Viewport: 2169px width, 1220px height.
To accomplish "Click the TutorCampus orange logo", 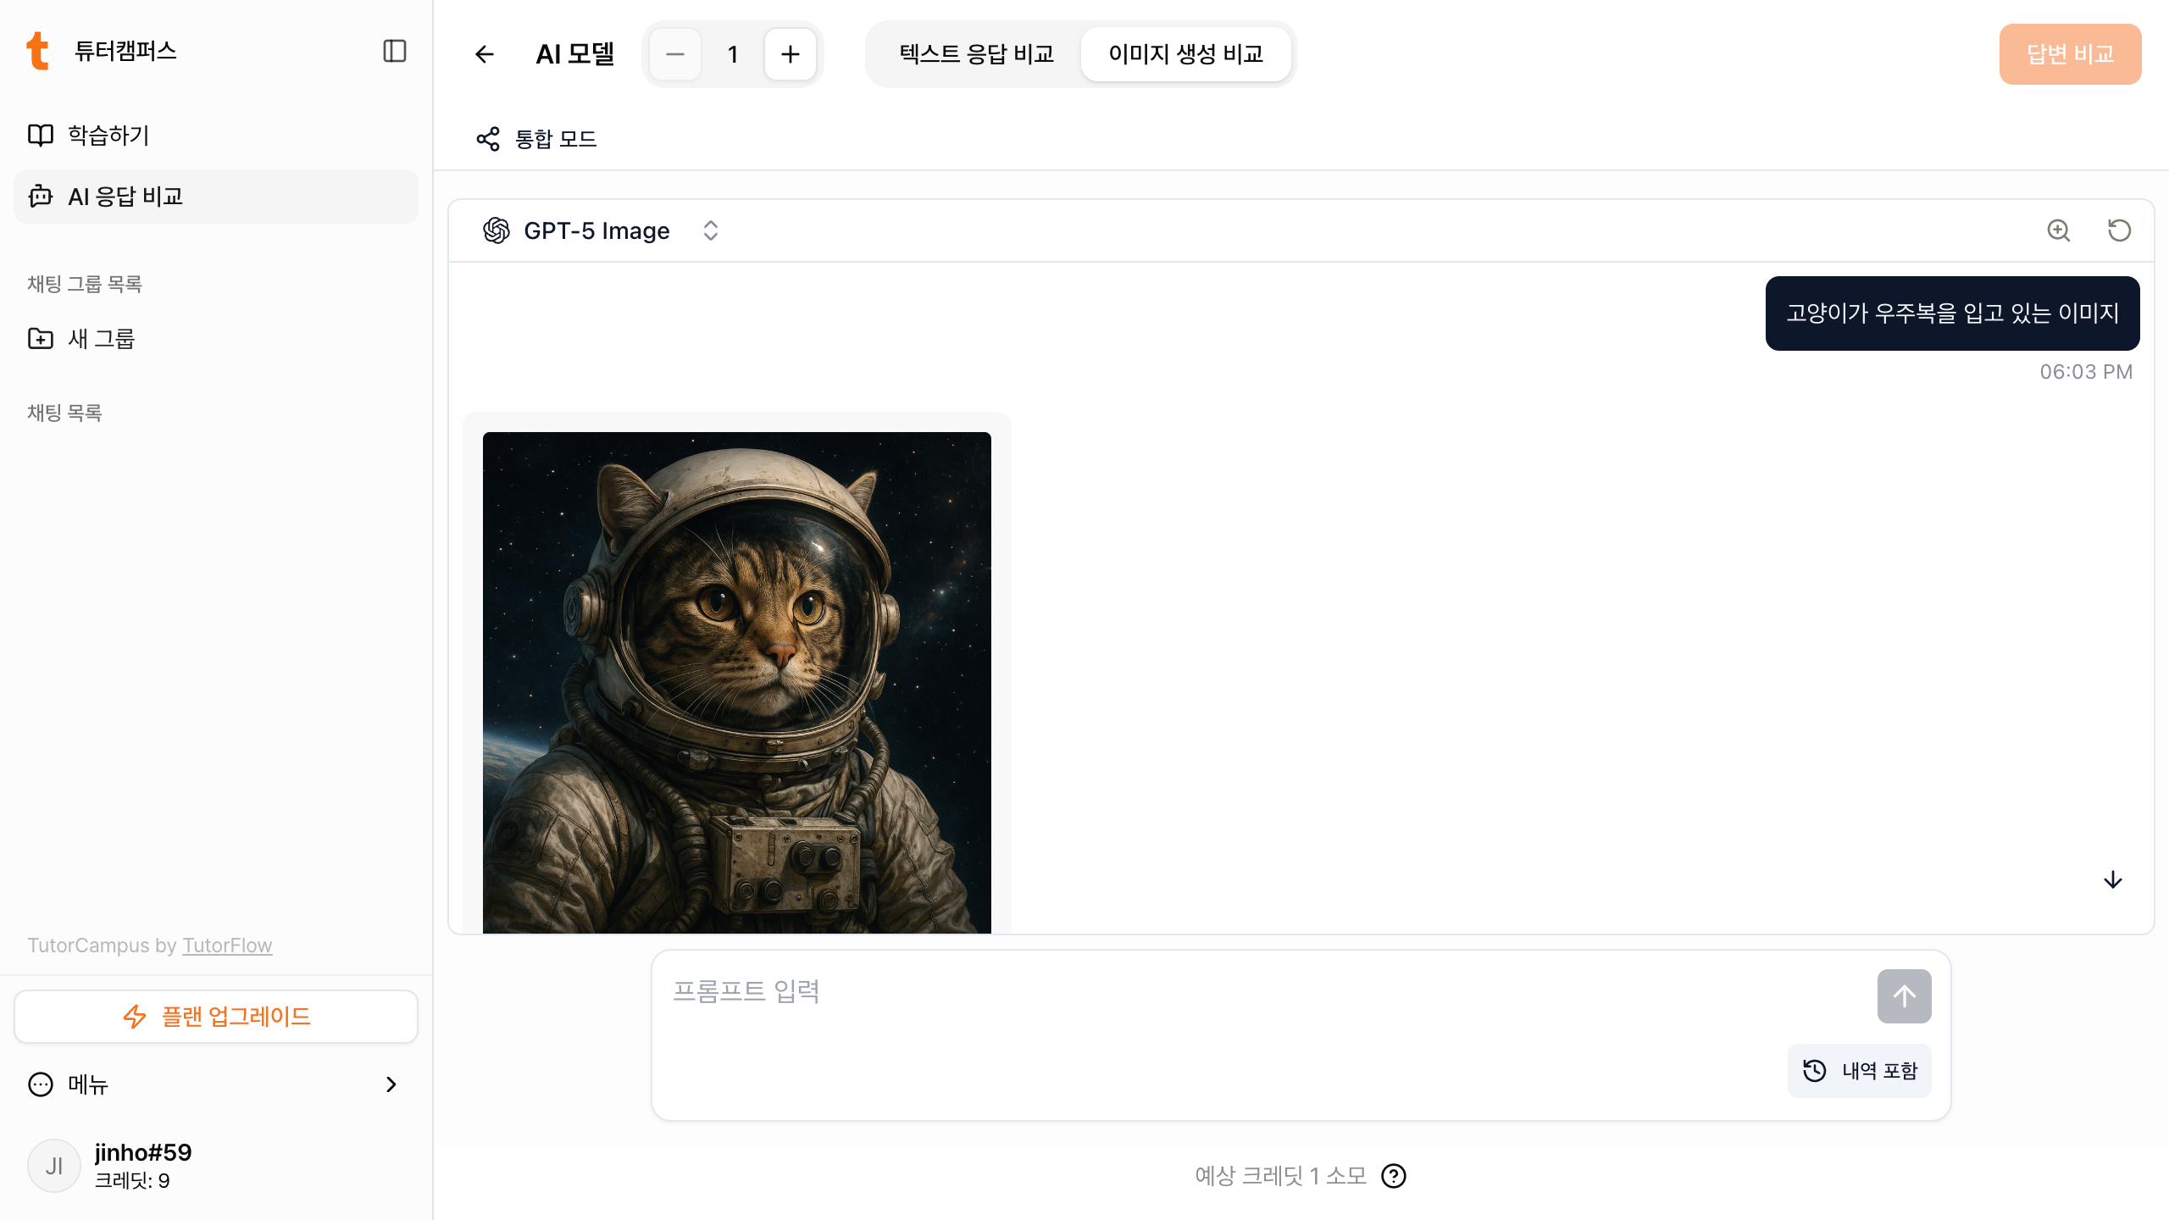I will click(x=37, y=51).
